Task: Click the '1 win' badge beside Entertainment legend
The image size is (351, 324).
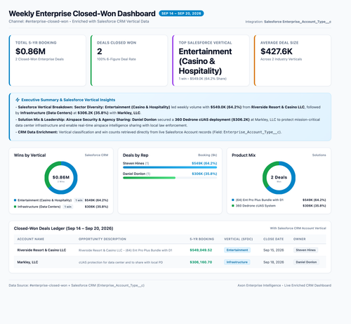Action: click(79, 200)
